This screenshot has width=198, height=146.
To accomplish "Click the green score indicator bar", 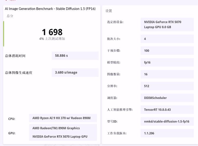I will pyautogui.click(x=4, y=34).
